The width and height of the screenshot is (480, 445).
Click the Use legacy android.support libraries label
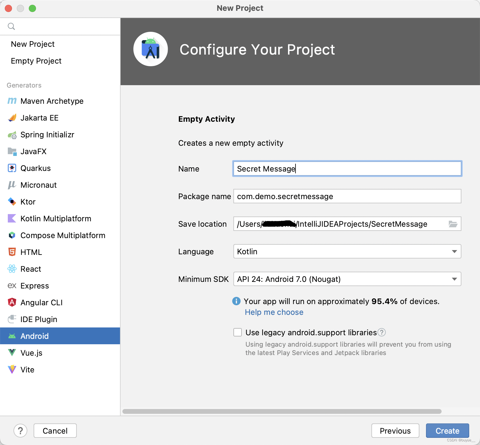pyautogui.click(x=311, y=333)
